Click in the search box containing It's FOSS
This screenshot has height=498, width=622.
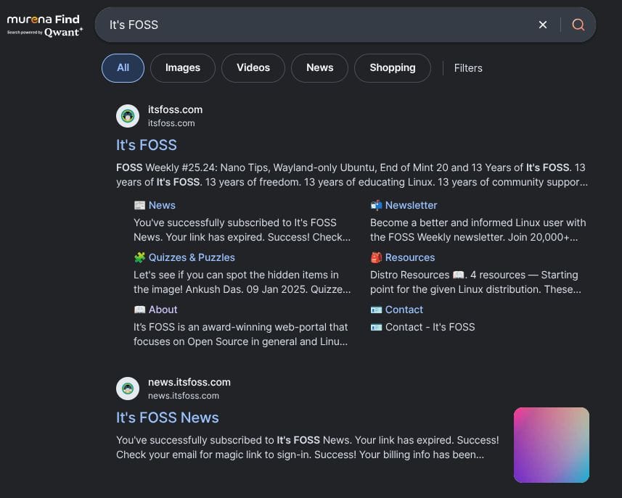pyautogui.click(x=312, y=25)
